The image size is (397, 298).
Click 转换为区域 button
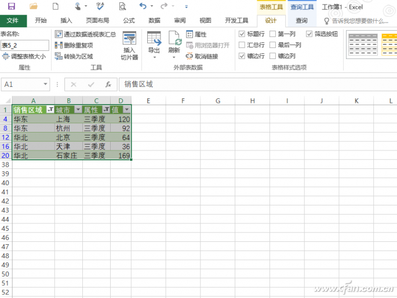(74, 56)
